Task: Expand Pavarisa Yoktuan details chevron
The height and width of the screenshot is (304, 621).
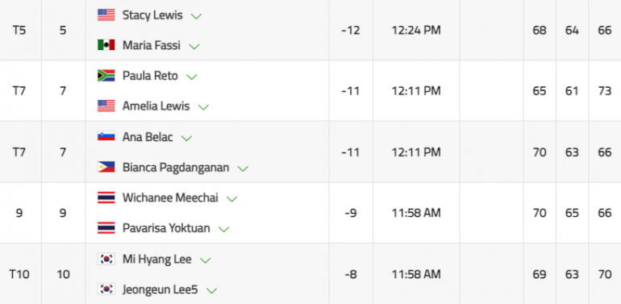Action: [223, 229]
